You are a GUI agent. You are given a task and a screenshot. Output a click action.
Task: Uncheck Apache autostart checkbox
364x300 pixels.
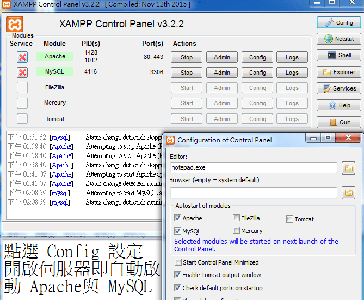[178, 218]
